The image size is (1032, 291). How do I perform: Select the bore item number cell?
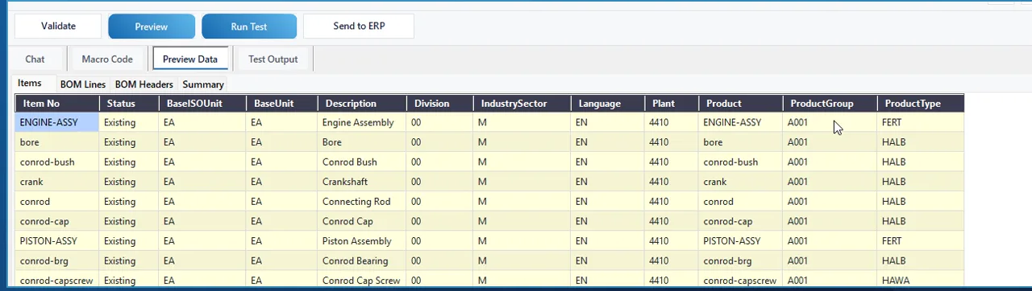(x=57, y=142)
